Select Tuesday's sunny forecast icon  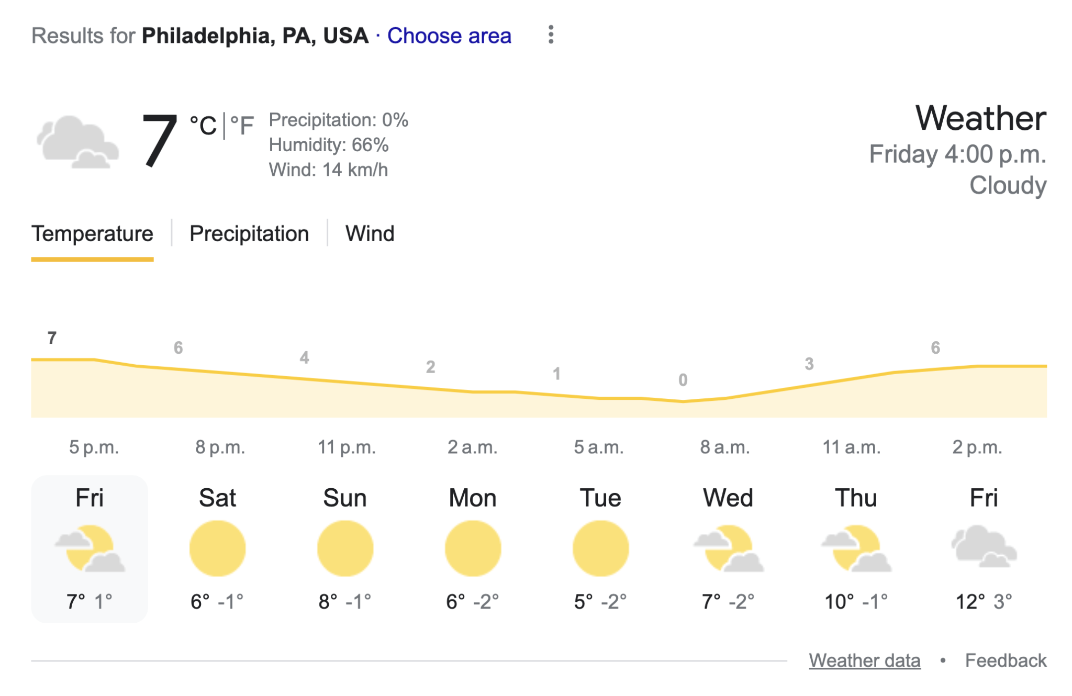[600, 548]
